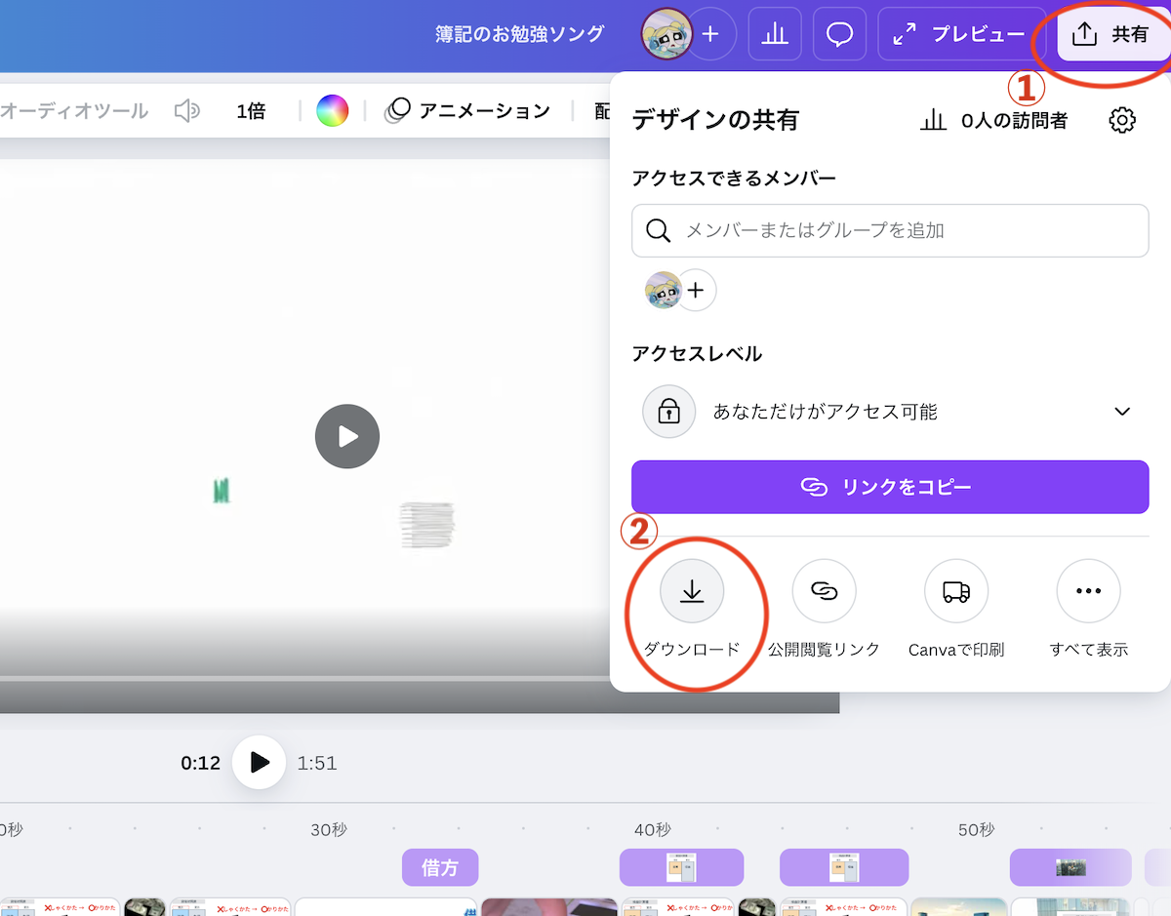
Task: Click the member or group search field
Action: 890,231
